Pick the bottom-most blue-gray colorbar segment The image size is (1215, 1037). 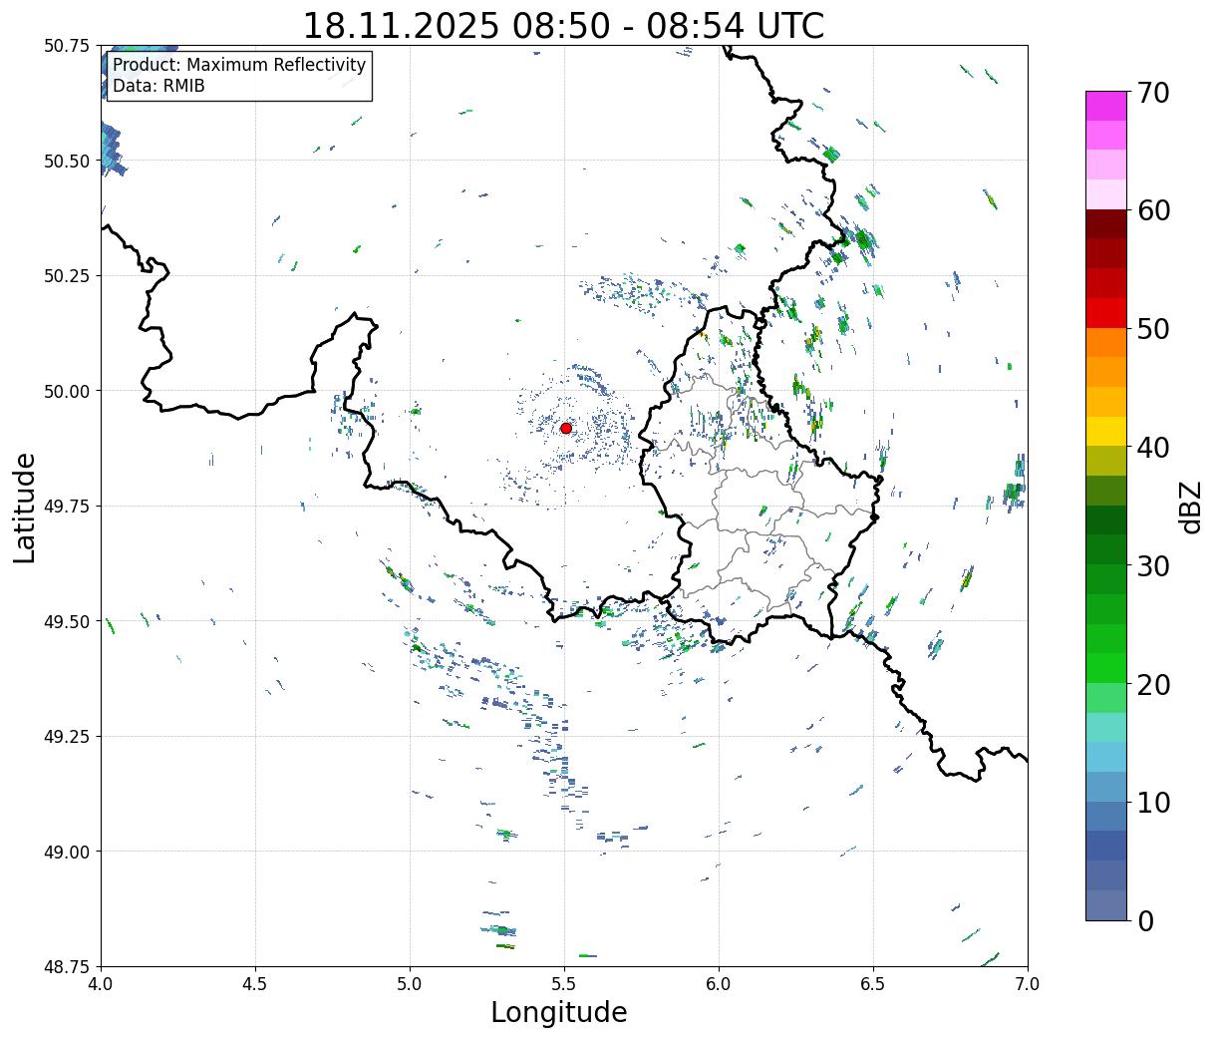pos(1106,905)
